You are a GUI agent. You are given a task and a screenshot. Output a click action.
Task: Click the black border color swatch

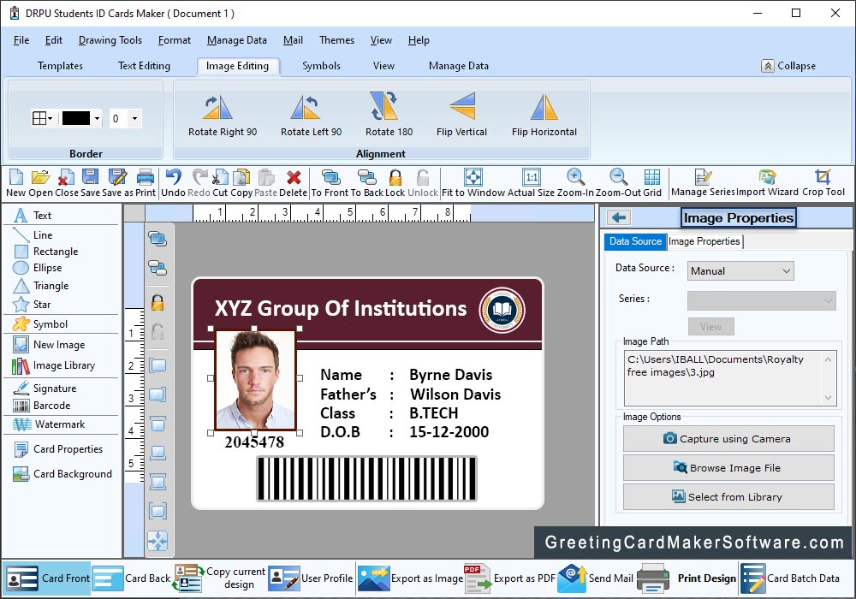76,119
